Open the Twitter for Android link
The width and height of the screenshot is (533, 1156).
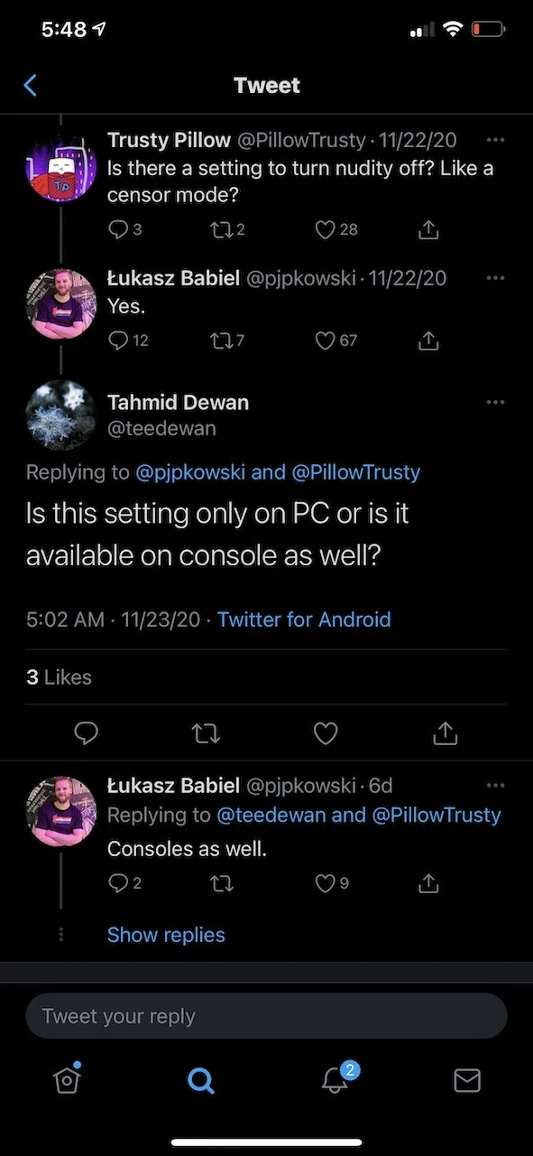pos(304,620)
